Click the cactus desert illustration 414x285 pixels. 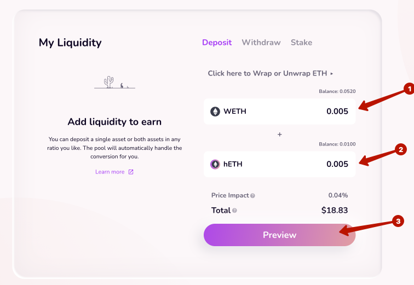pos(114,83)
